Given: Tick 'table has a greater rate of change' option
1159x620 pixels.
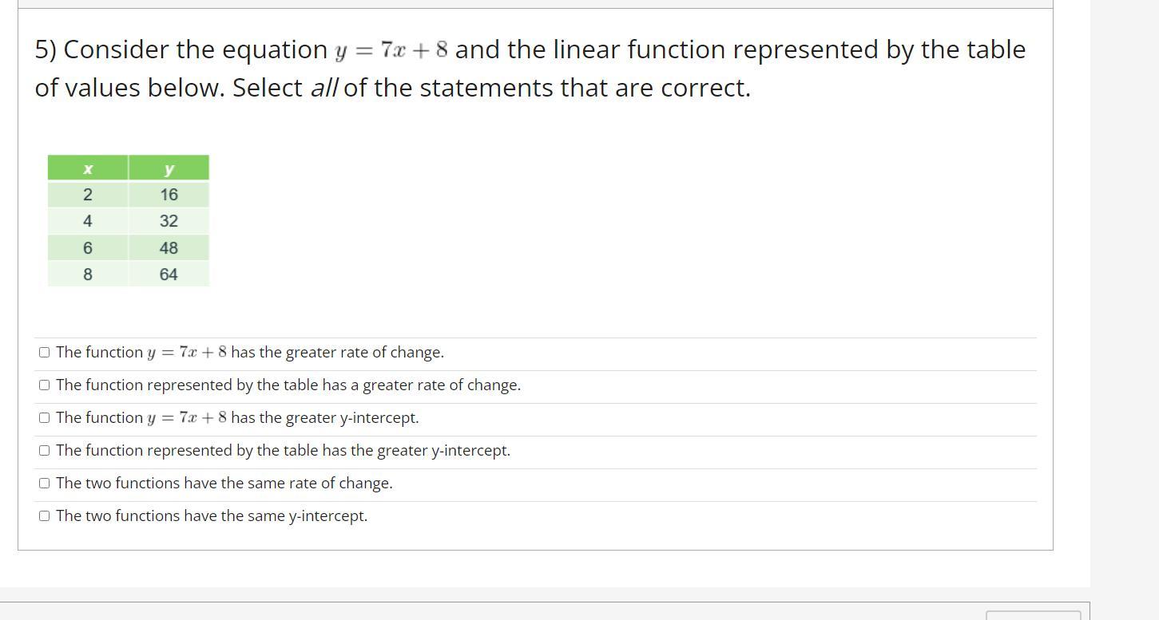Looking at the screenshot, I should 44,385.
